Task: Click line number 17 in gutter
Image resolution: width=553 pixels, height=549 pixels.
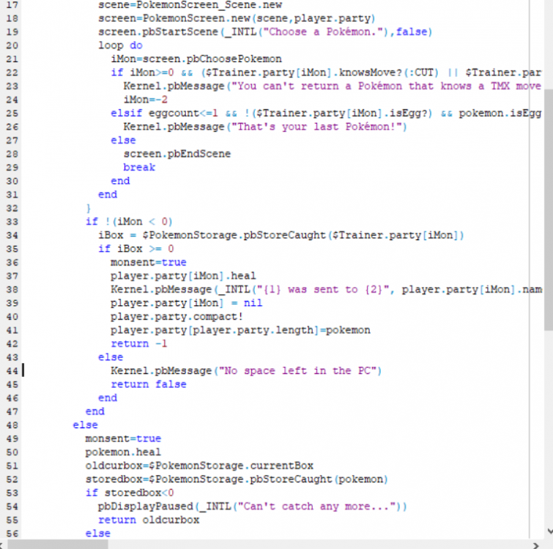Action: point(12,5)
